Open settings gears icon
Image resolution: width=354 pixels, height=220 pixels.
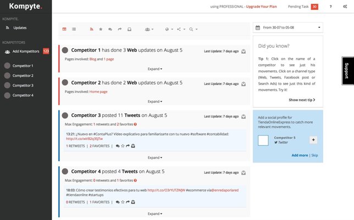point(345,7)
